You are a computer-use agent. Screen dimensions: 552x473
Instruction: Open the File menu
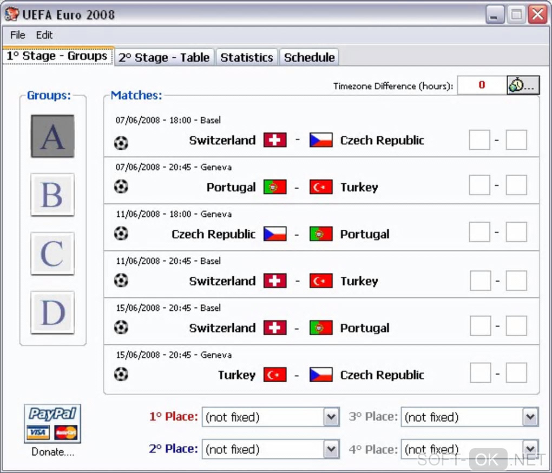click(18, 35)
